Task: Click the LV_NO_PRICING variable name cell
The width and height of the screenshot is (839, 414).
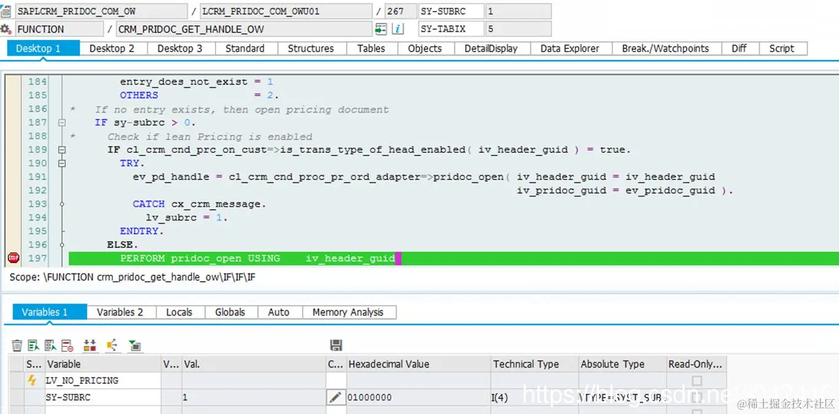Action: click(103, 381)
